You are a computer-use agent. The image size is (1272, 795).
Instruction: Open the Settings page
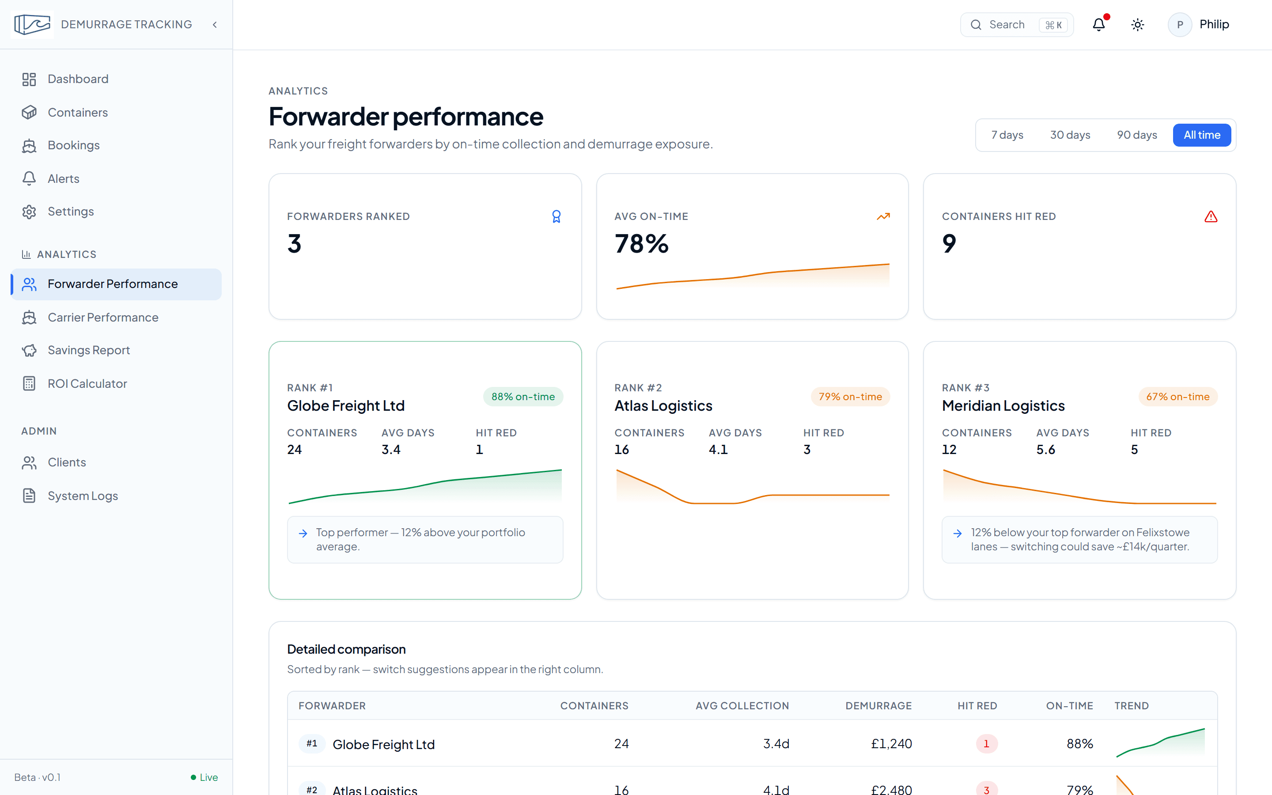click(x=70, y=212)
